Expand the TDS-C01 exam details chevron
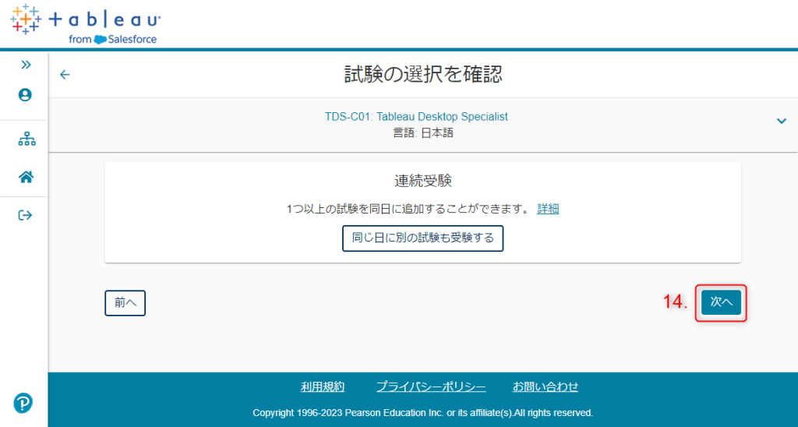This screenshot has height=427, width=798. 781,121
